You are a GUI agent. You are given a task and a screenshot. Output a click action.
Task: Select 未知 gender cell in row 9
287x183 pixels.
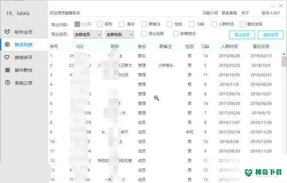[189, 132]
